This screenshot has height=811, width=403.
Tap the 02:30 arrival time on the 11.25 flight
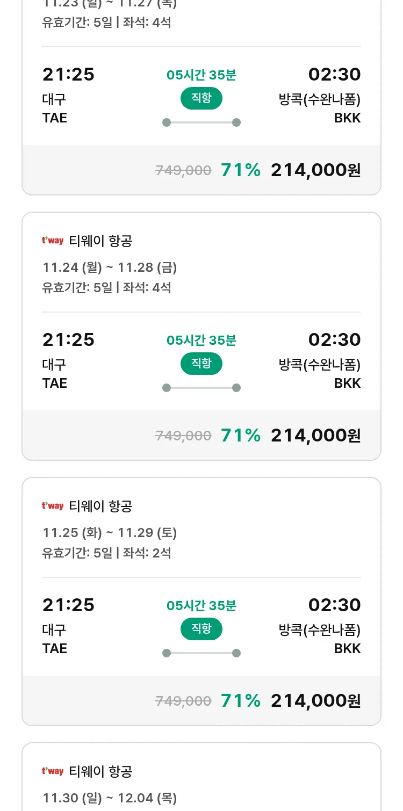point(334,605)
